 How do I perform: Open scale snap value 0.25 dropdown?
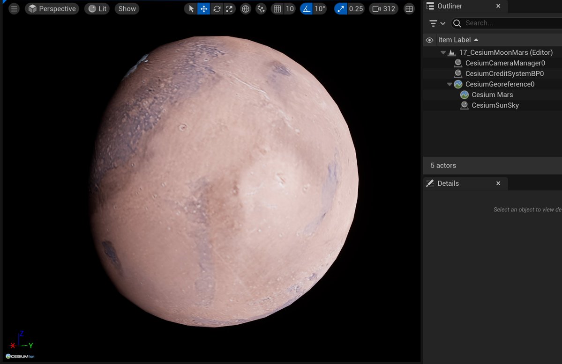356,8
